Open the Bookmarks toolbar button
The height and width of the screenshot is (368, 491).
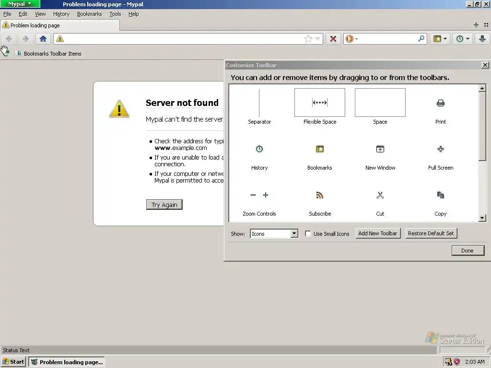click(437, 39)
